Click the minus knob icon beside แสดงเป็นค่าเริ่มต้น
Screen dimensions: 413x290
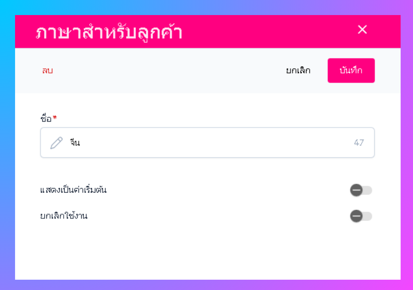pos(356,191)
